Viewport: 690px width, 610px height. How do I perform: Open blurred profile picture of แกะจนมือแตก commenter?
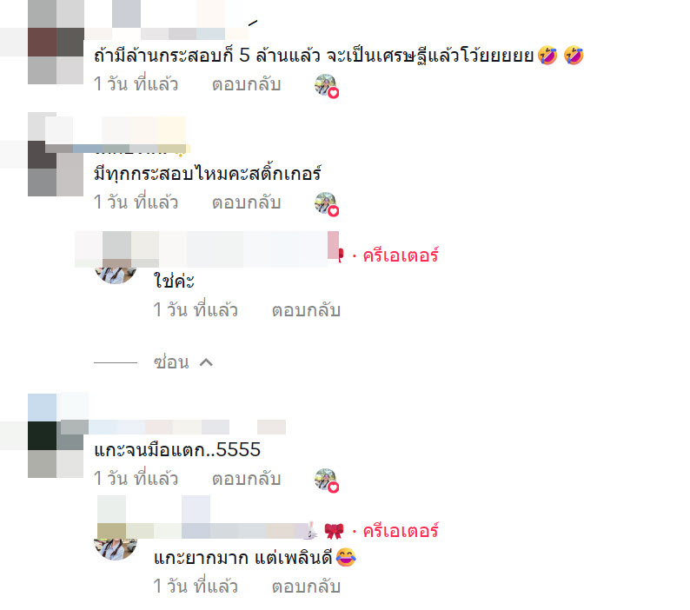(56, 435)
